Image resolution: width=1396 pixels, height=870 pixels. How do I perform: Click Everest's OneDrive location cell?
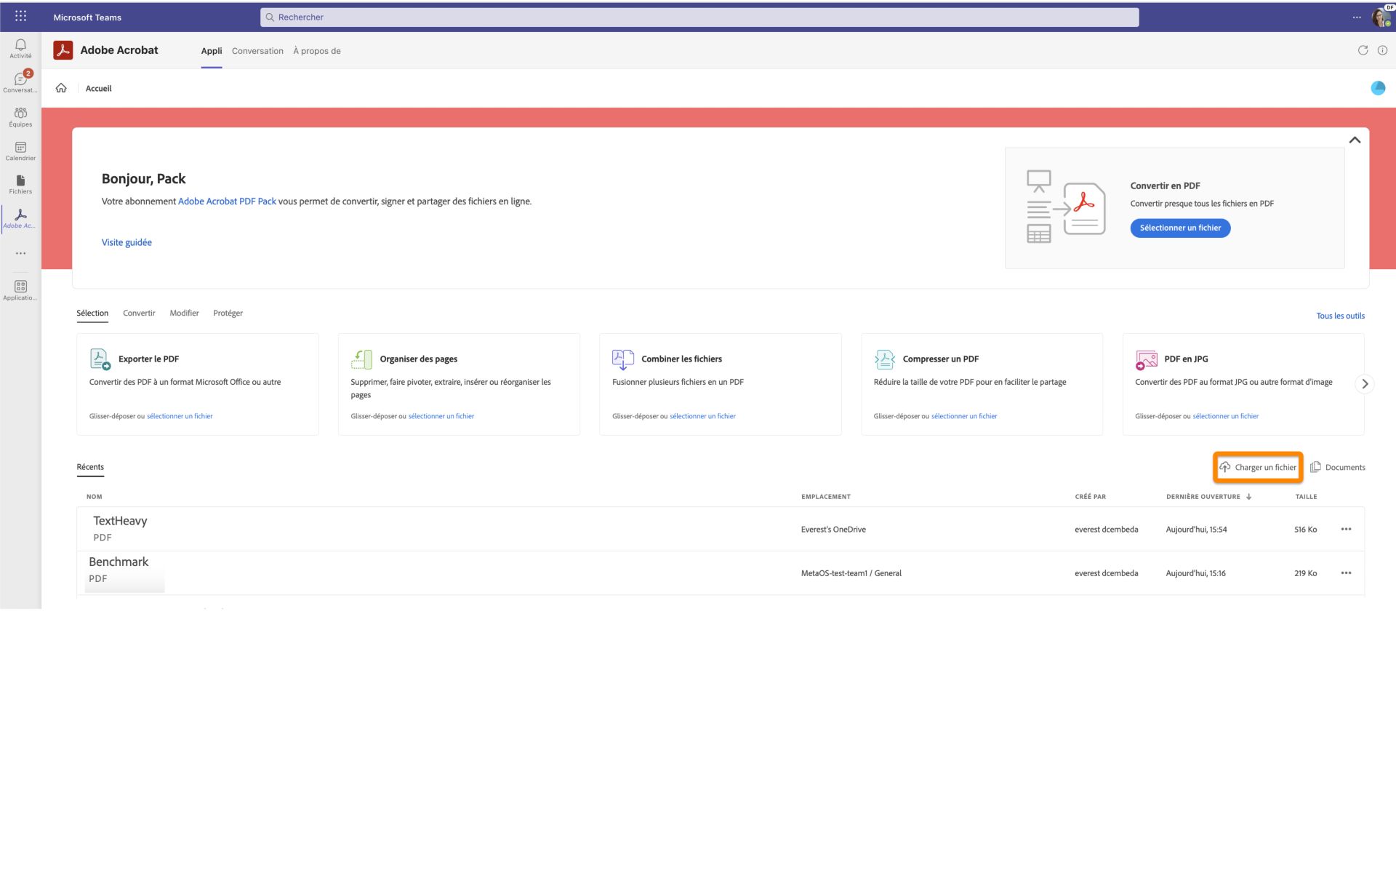[x=833, y=530]
